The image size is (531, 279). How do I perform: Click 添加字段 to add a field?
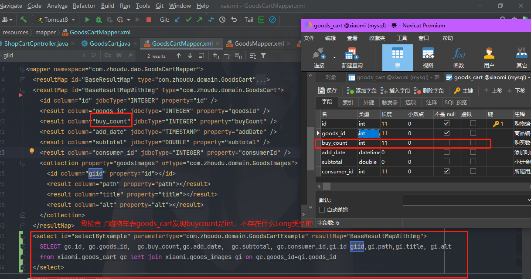(x=361, y=90)
